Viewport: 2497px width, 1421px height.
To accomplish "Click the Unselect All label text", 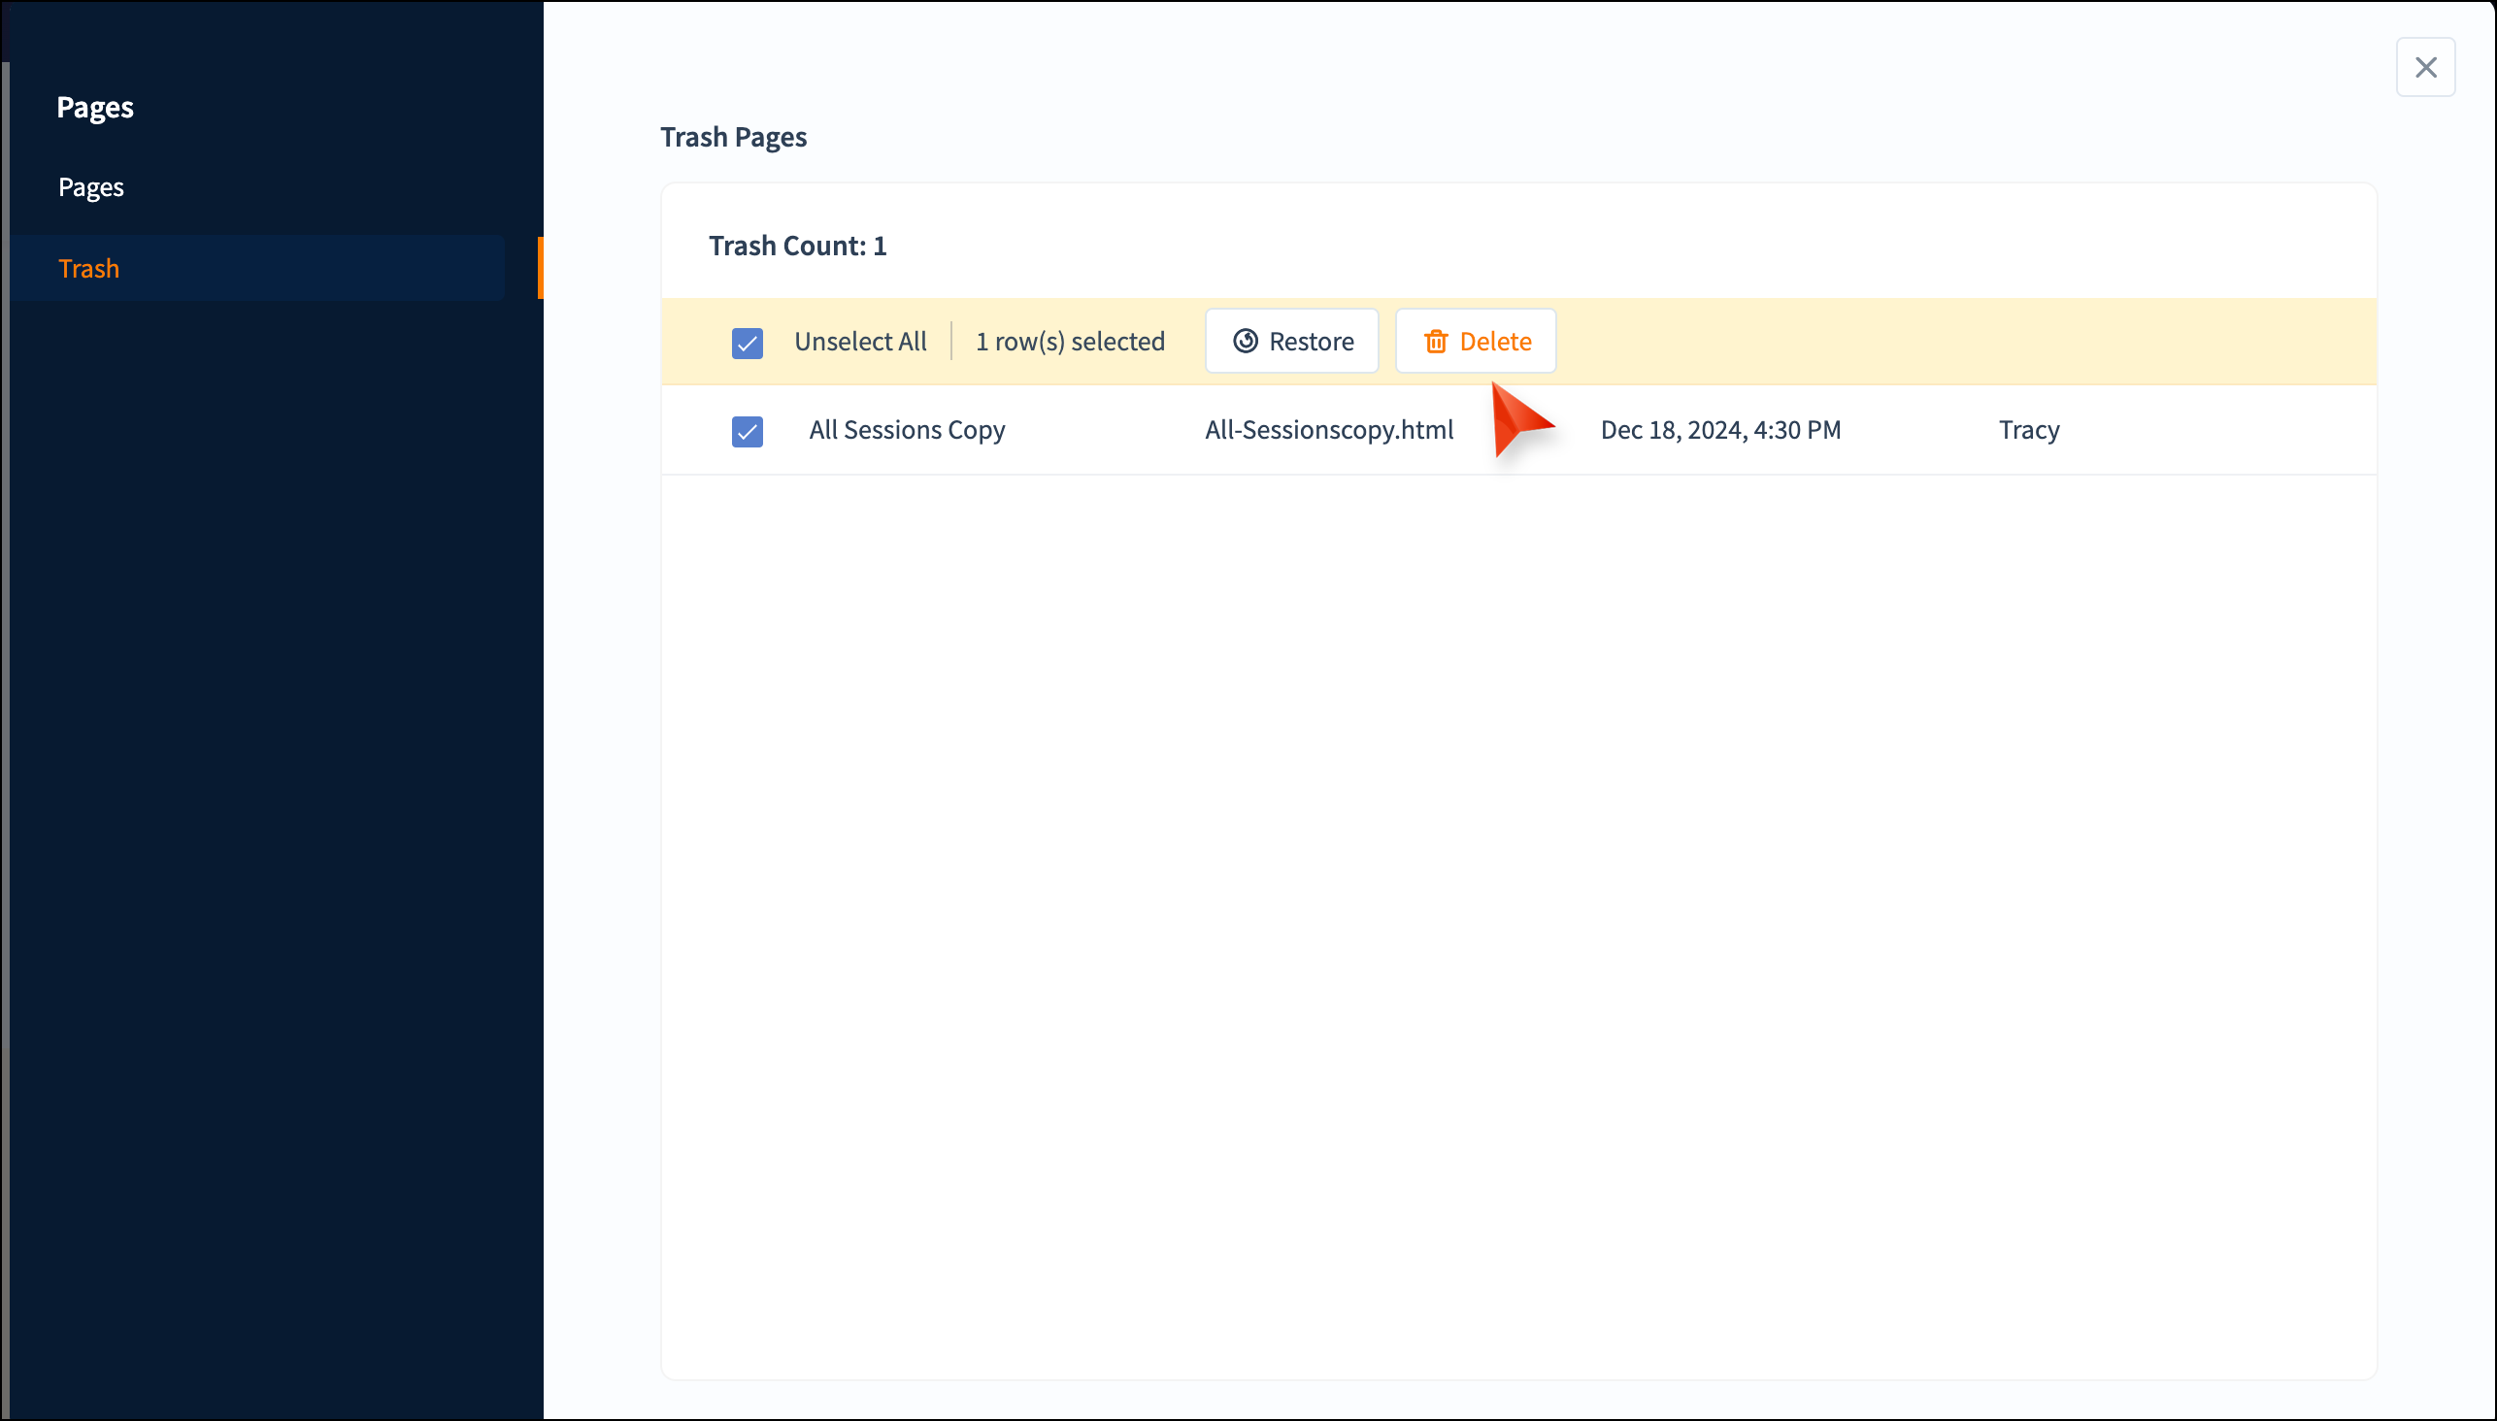I will [860, 342].
